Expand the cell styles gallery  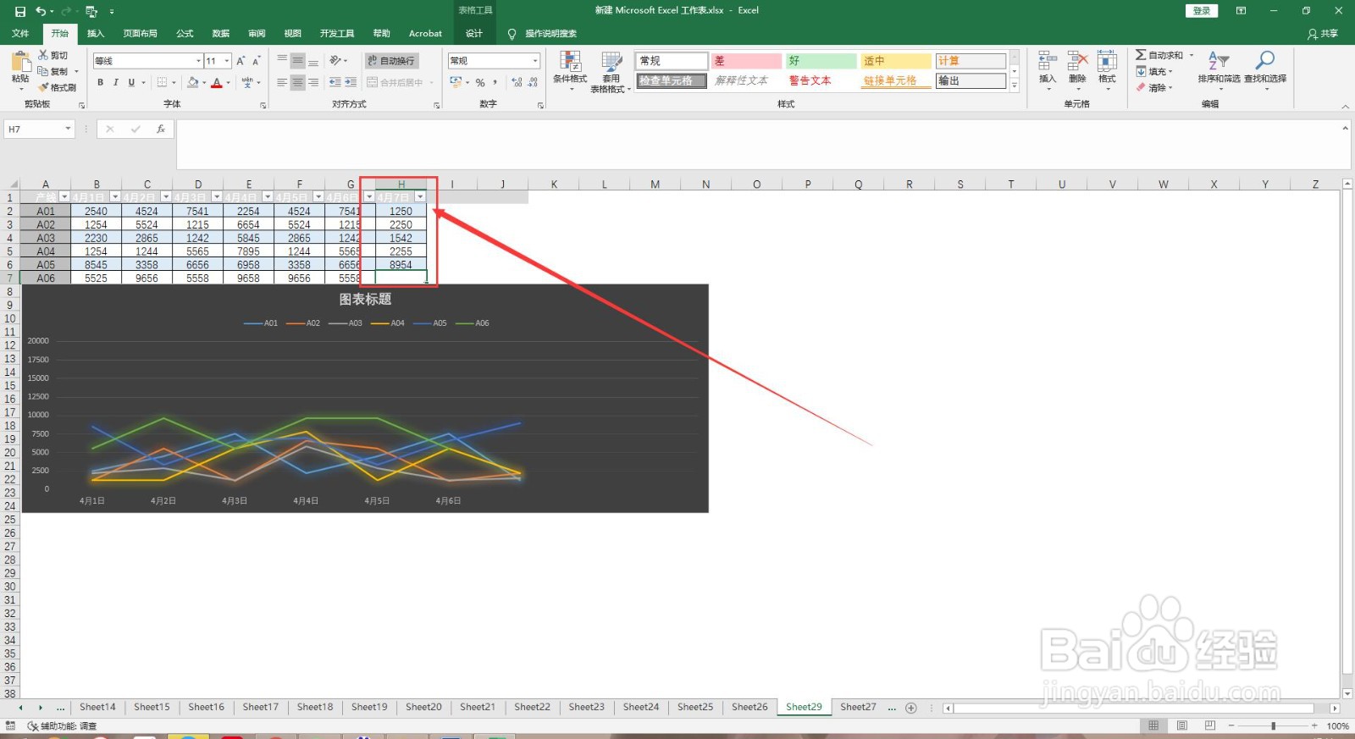[x=1015, y=85]
